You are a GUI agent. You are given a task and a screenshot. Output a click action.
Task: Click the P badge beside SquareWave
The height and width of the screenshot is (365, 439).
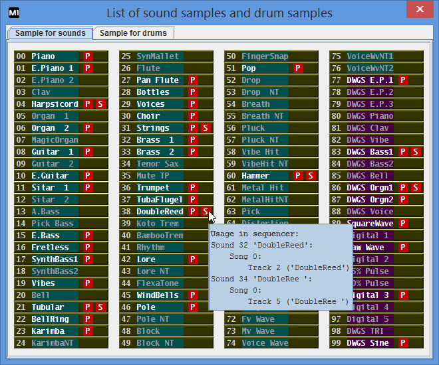[x=403, y=224]
